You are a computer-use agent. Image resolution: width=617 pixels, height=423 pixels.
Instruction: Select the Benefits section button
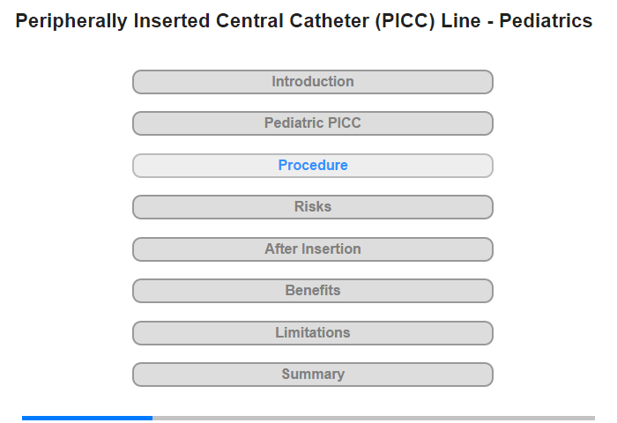312,291
